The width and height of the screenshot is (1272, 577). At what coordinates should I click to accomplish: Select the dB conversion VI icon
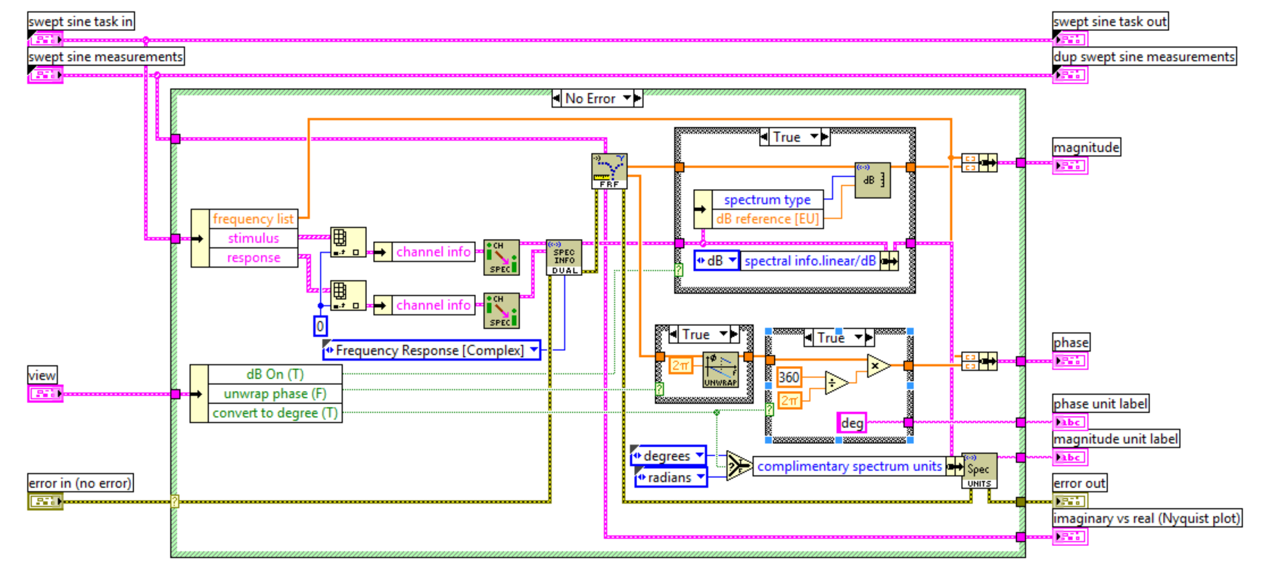point(872,180)
